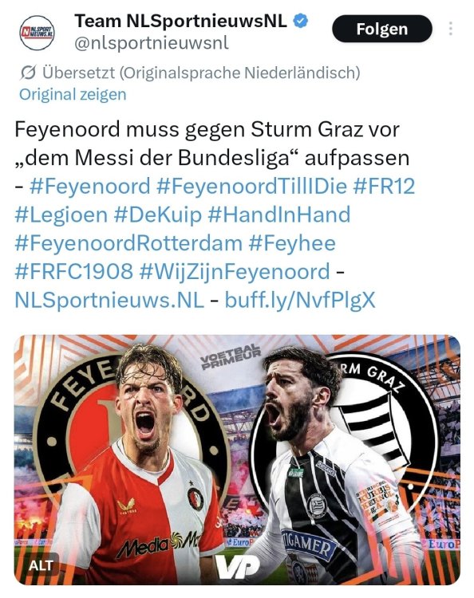Screen dimensions: 474x598
Task: Open the #WijZijnFeyenoord hashtag
Action: pyautogui.click(x=235, y=272)
